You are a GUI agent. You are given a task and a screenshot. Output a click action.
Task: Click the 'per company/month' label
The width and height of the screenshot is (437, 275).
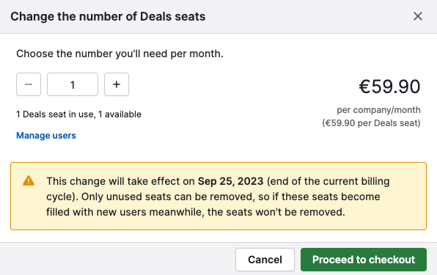click(378, 110)
